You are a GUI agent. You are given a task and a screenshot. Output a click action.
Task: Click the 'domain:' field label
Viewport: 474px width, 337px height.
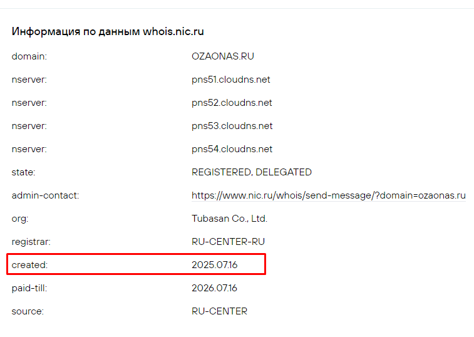[x=29, y=56]
